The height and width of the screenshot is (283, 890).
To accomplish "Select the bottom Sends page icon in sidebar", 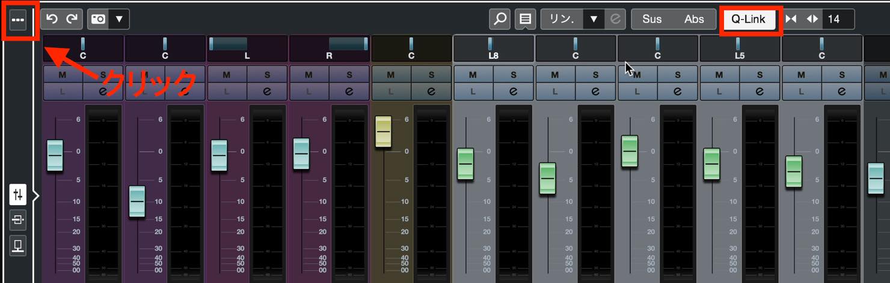I will tap(18, 246).
